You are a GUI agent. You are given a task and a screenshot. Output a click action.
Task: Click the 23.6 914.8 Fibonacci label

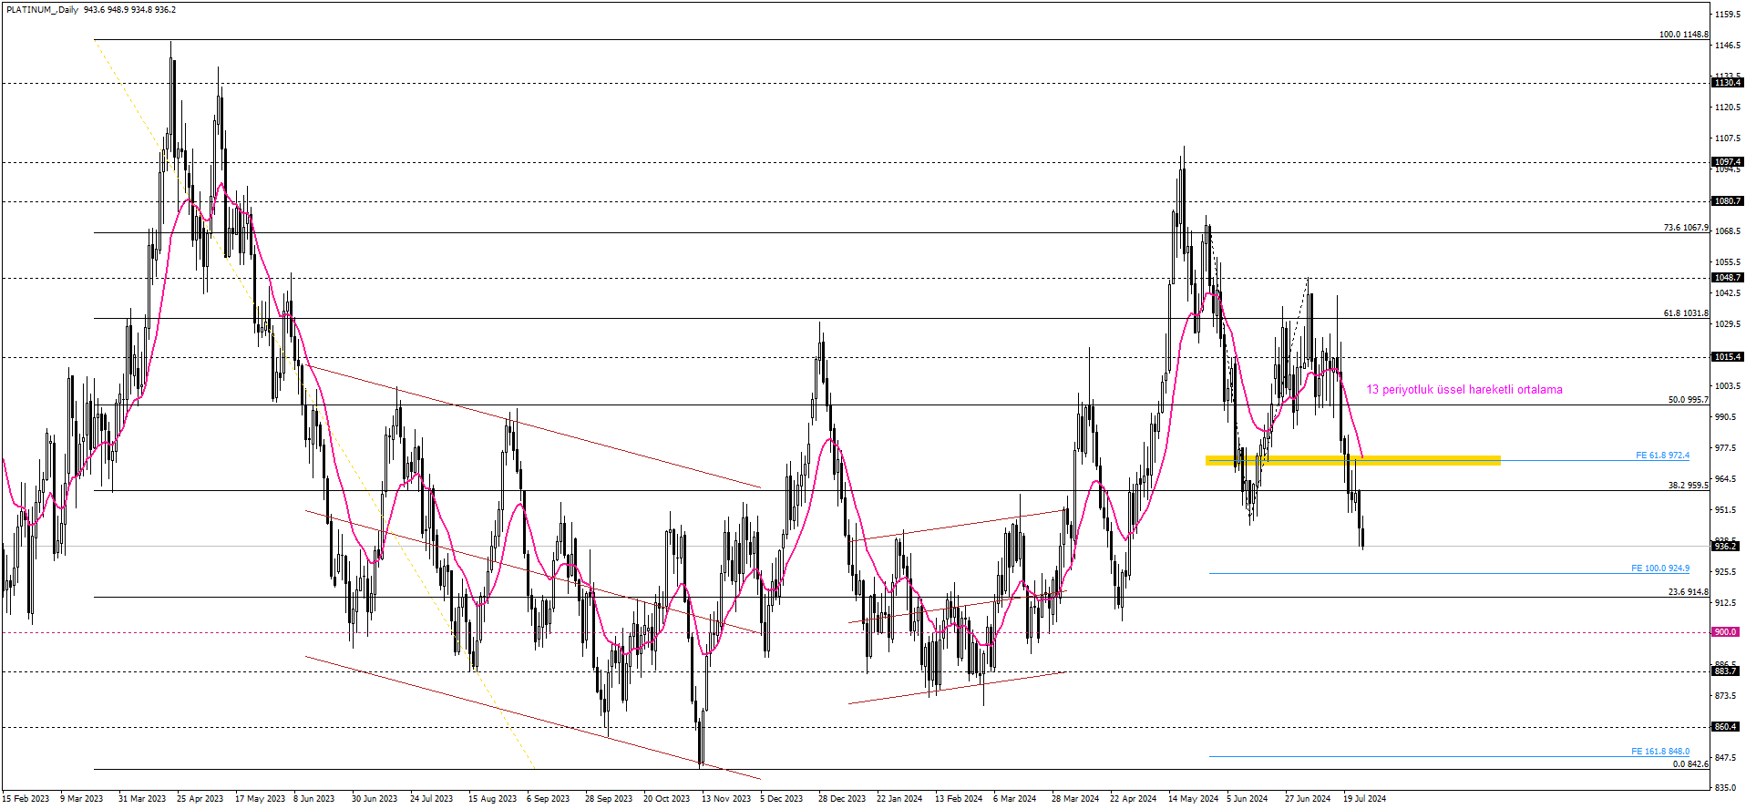click(1688, 592)
